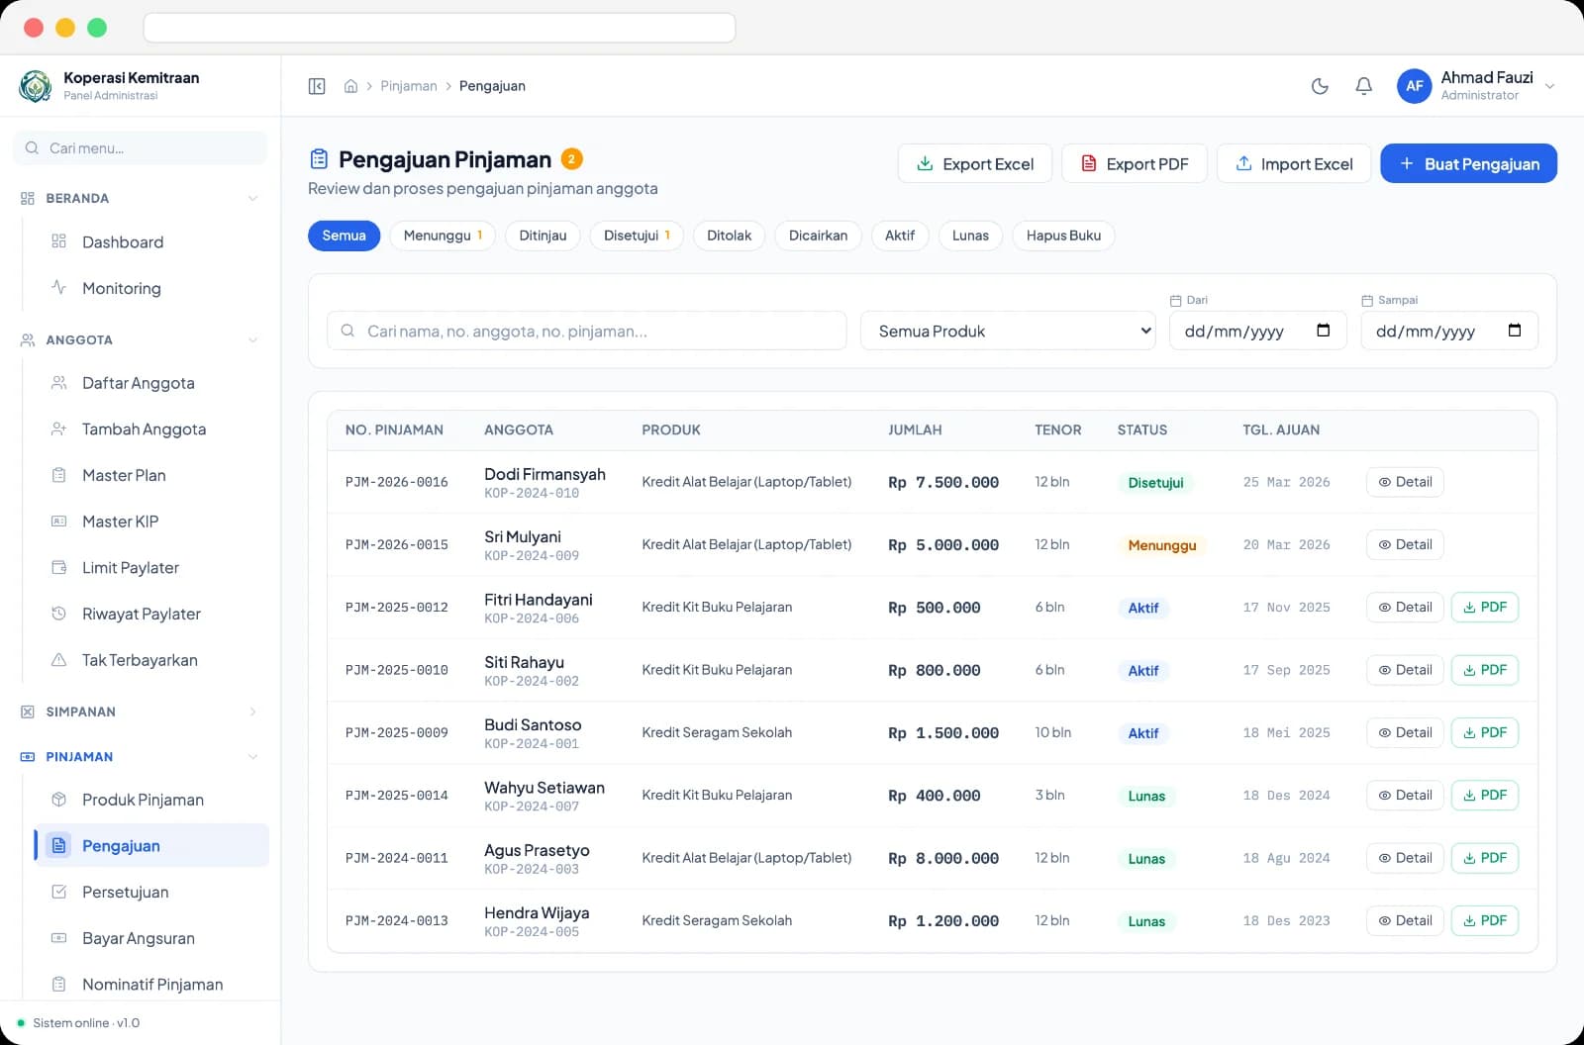Click the Koperasi Kemitraan logo
1584x1045 pixels.
click(36, 86)
